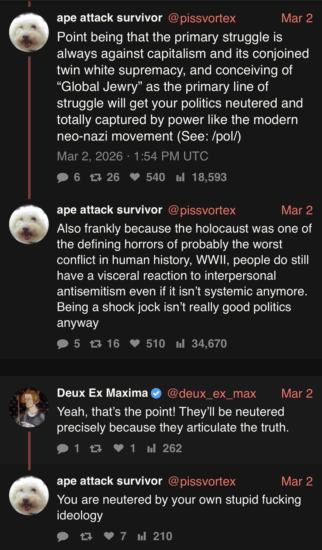Open analytics showing 34,670 views
The image size is (322, 550).
pyautogui.click(x=180, y=344)
